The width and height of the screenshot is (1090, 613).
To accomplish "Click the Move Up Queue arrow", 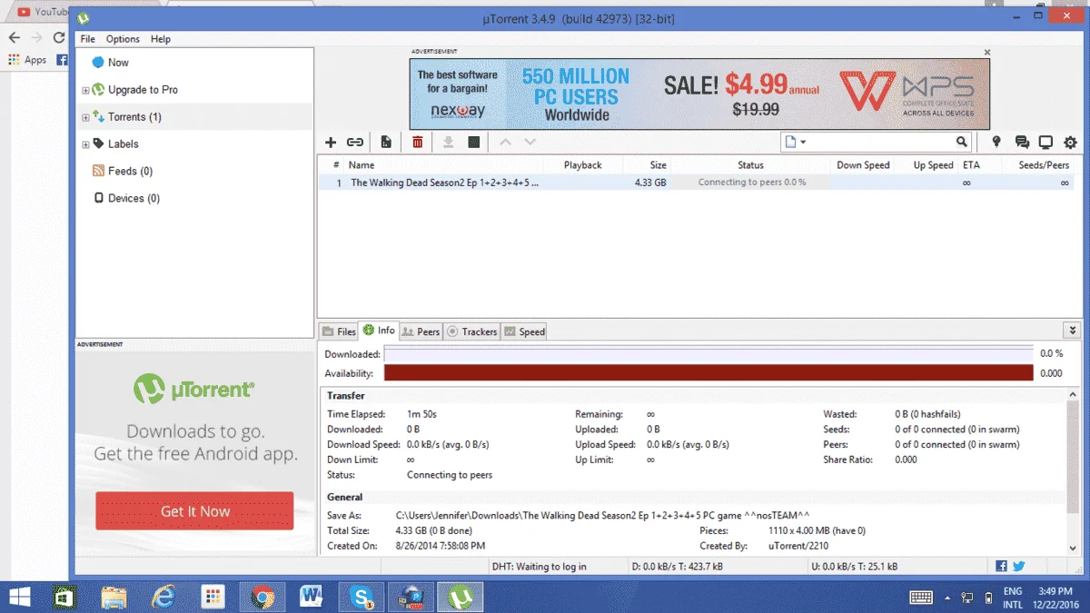I will point(506,143).
